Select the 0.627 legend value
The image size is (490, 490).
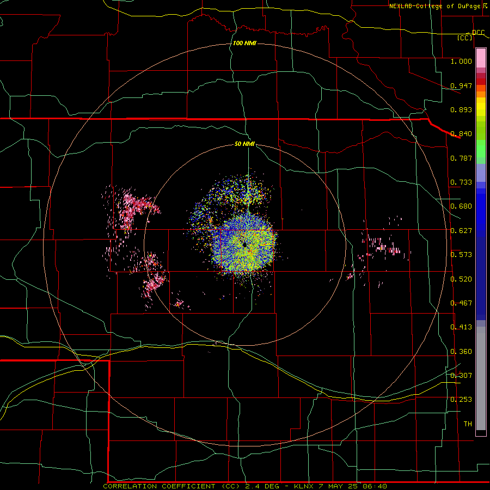pyautogui.click(x=461, y=231)
